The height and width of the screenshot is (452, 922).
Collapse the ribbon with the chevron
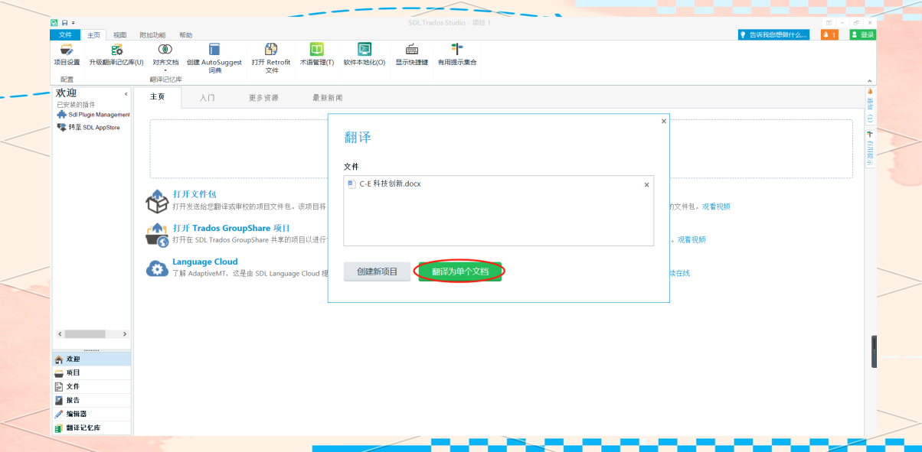(x=870, y=81)
